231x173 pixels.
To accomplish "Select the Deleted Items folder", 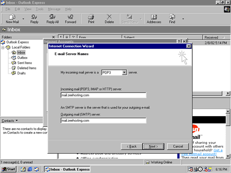I will pyautogui.click(x=27, y=68).
